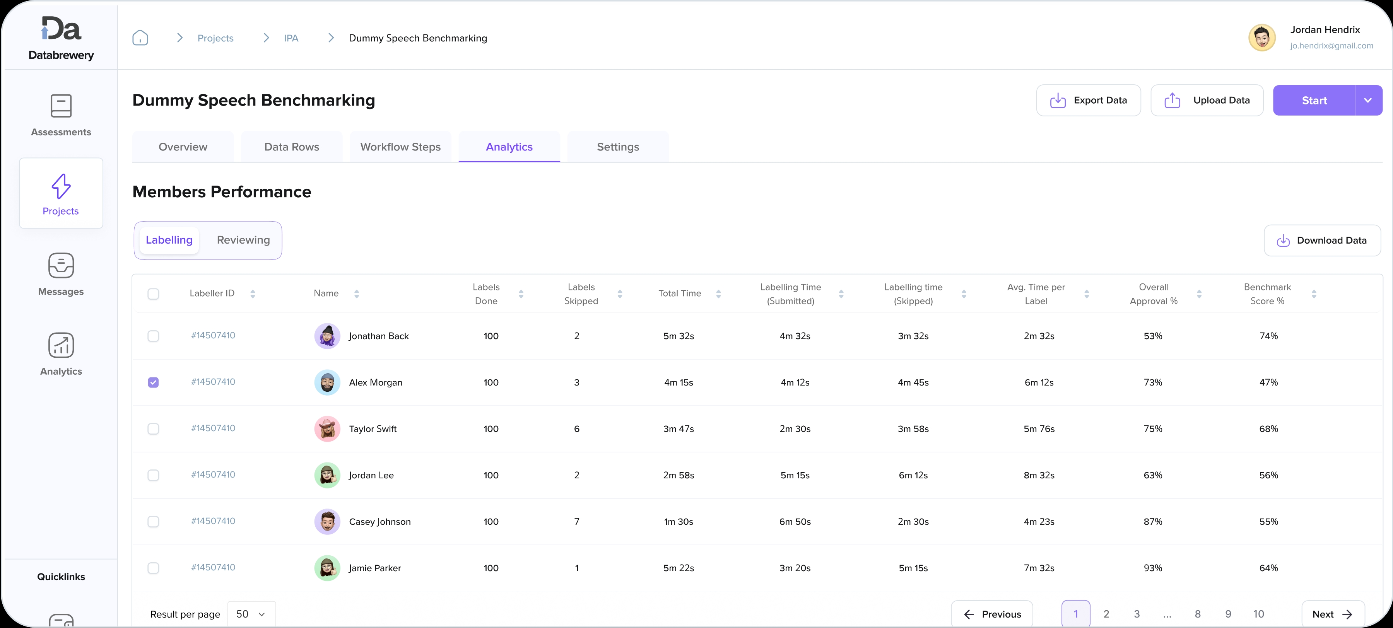
Task: Go to page 2 in pagination
Action: (x=1106, y=614)
